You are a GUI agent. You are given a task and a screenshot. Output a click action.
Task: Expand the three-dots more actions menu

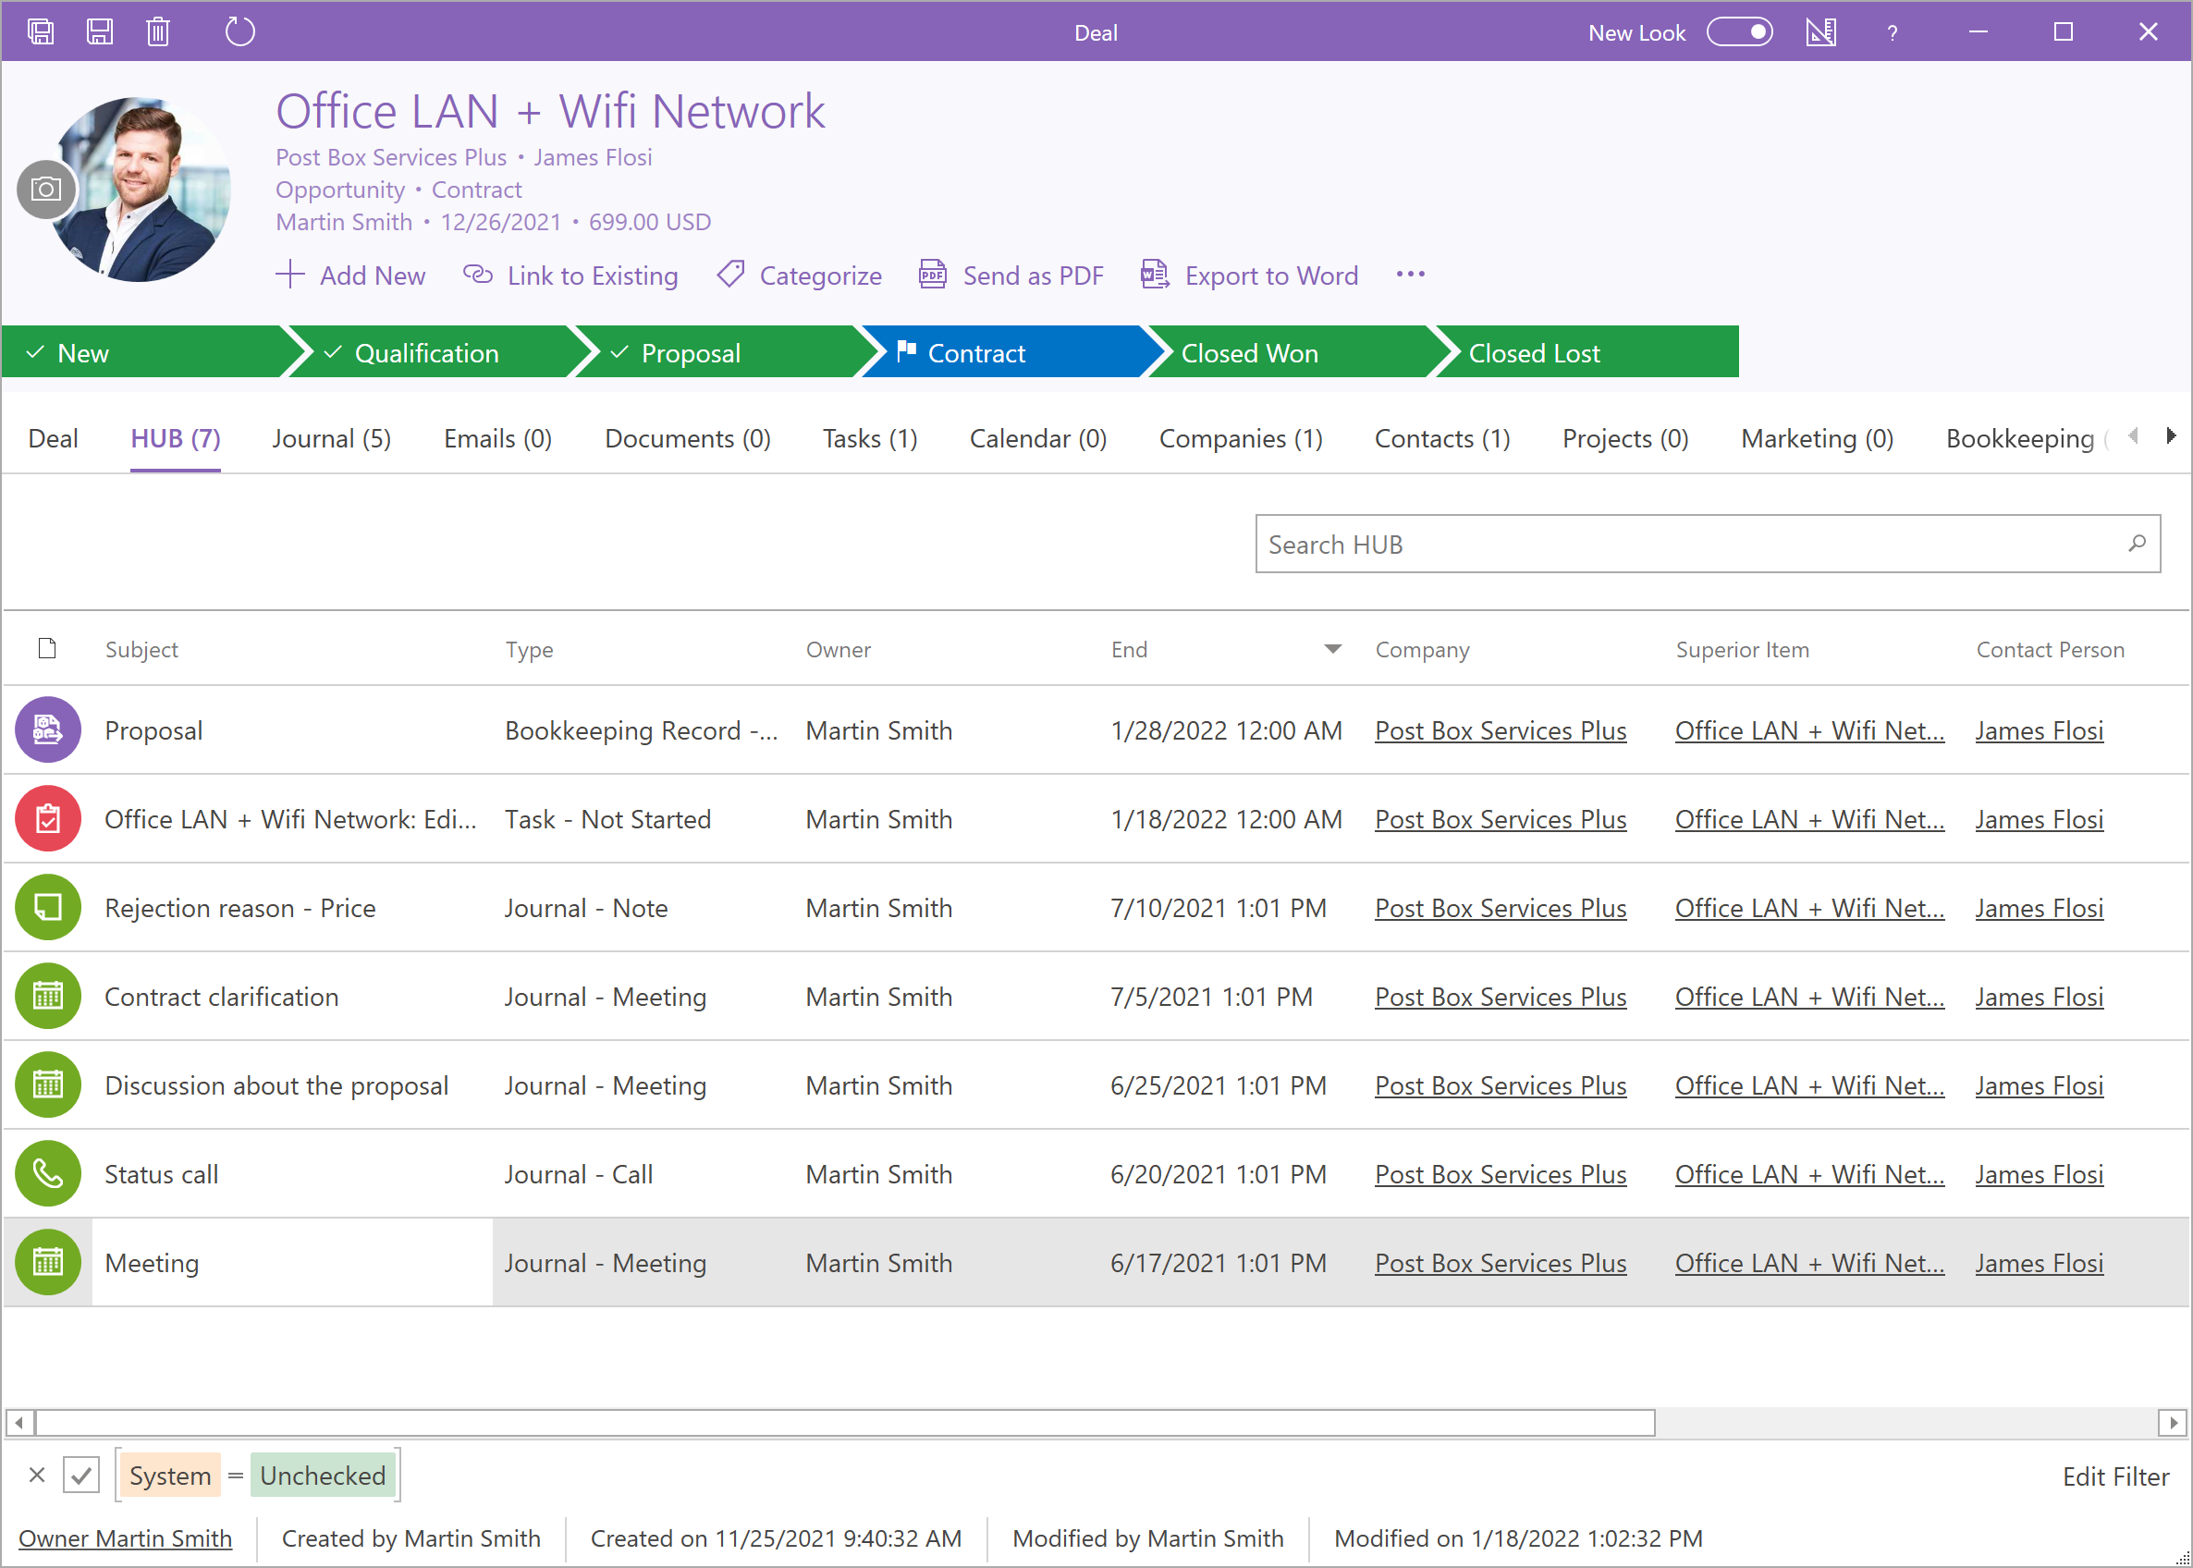click(x=1410, y=276)
